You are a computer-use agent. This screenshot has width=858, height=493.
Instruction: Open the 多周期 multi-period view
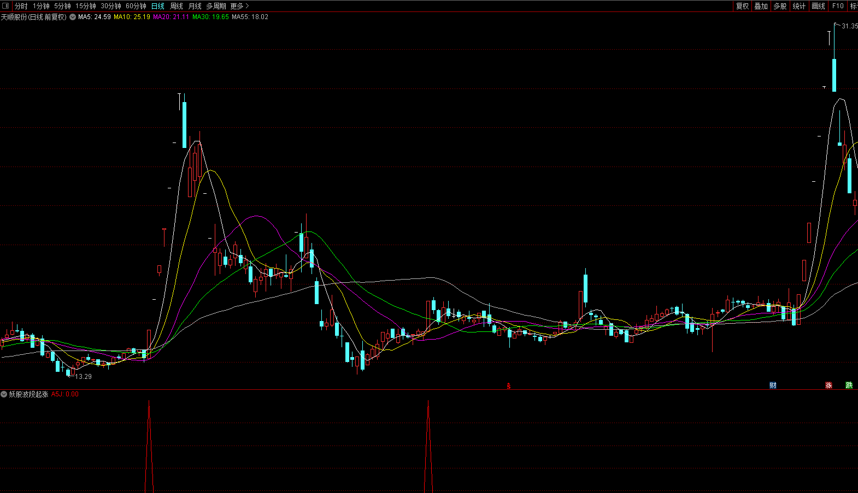(216, 6)
